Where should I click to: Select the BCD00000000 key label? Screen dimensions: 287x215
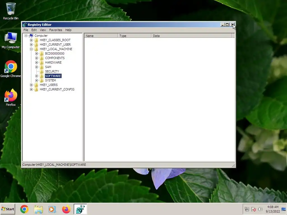pos(55,53)
